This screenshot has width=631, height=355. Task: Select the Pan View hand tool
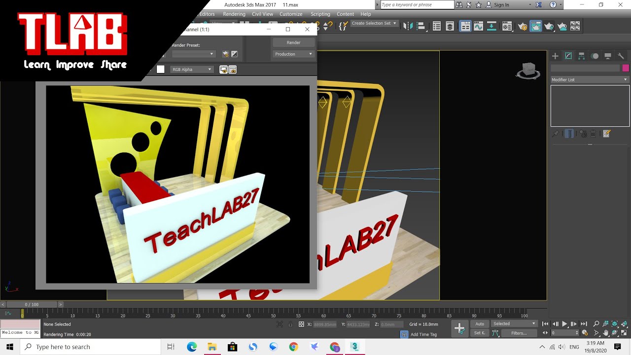click(x=605, y=333)
